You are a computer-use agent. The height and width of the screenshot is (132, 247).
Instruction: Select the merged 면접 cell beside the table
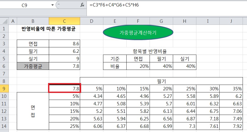pyautogui.click(x=33, y=111)
